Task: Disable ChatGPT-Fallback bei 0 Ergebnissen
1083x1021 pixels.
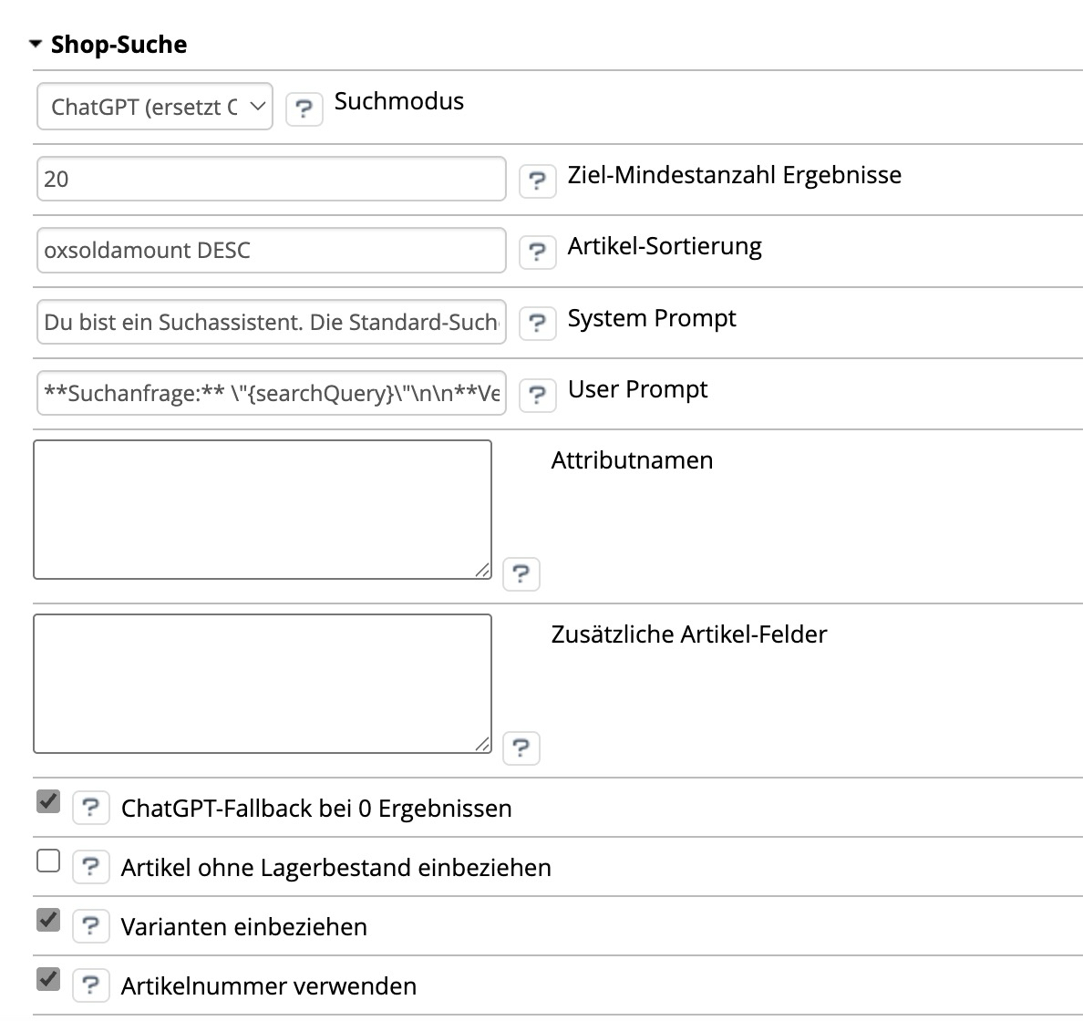Action: coord(48,802)
